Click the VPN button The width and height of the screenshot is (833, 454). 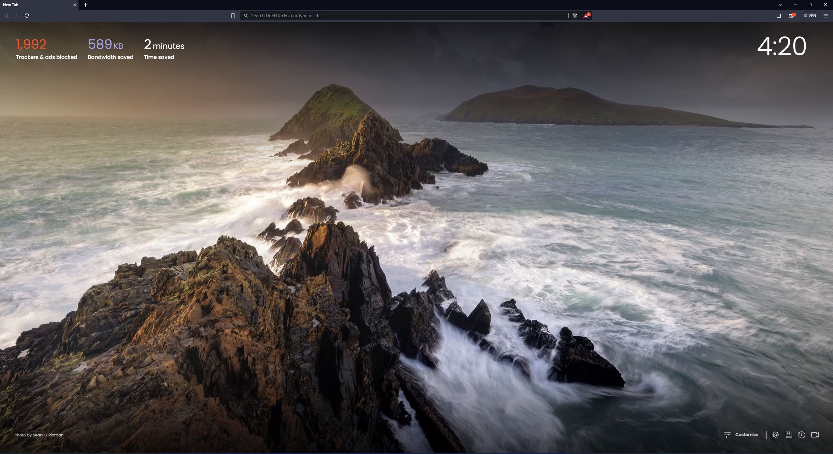coord(810,16)
